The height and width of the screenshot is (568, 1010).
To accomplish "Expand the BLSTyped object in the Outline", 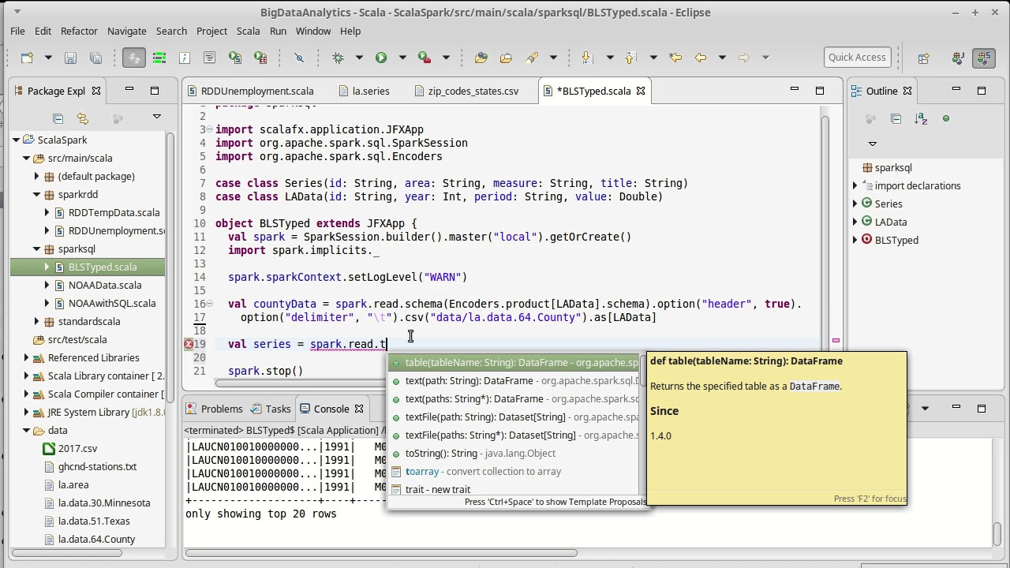I will click(855, 241).
